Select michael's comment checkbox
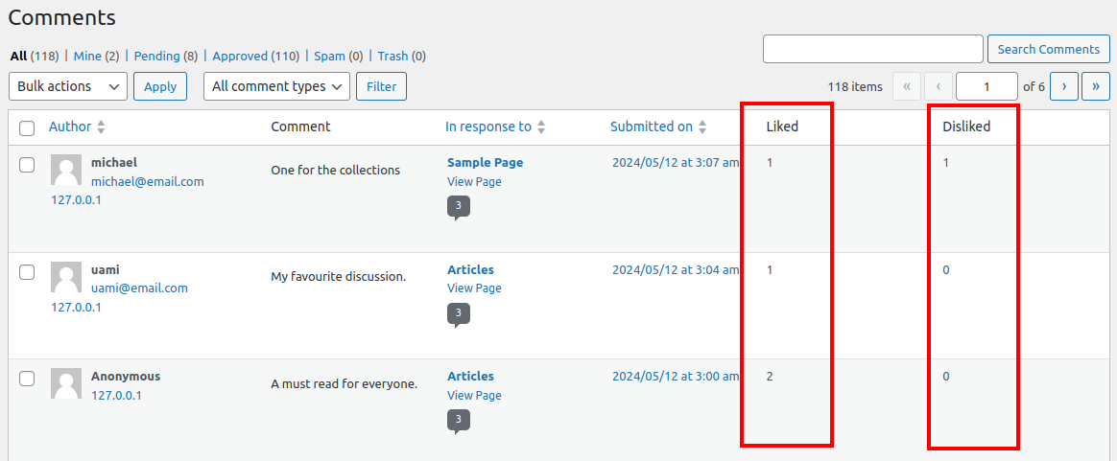1117x461 pixels. coord(27,165)
